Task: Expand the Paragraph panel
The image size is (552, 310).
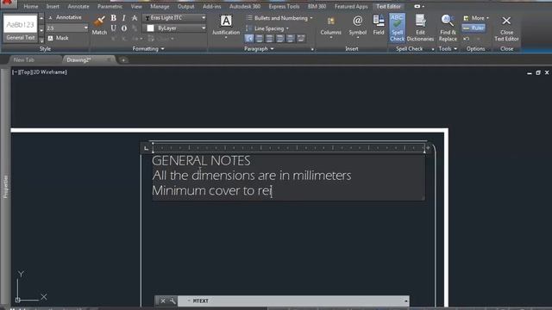Action: [259, 49]
